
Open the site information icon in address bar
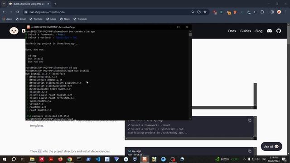26,12
